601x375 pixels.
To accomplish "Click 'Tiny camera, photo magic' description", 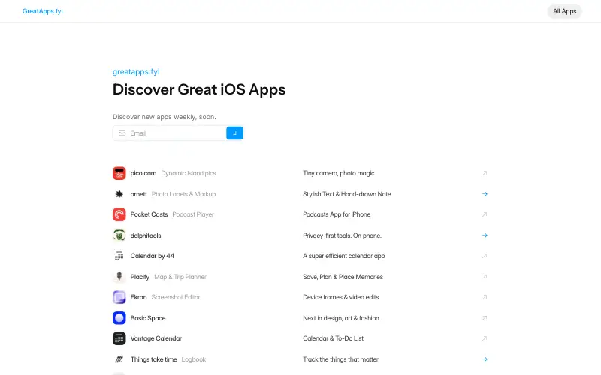I will click(x=339, y=173).
